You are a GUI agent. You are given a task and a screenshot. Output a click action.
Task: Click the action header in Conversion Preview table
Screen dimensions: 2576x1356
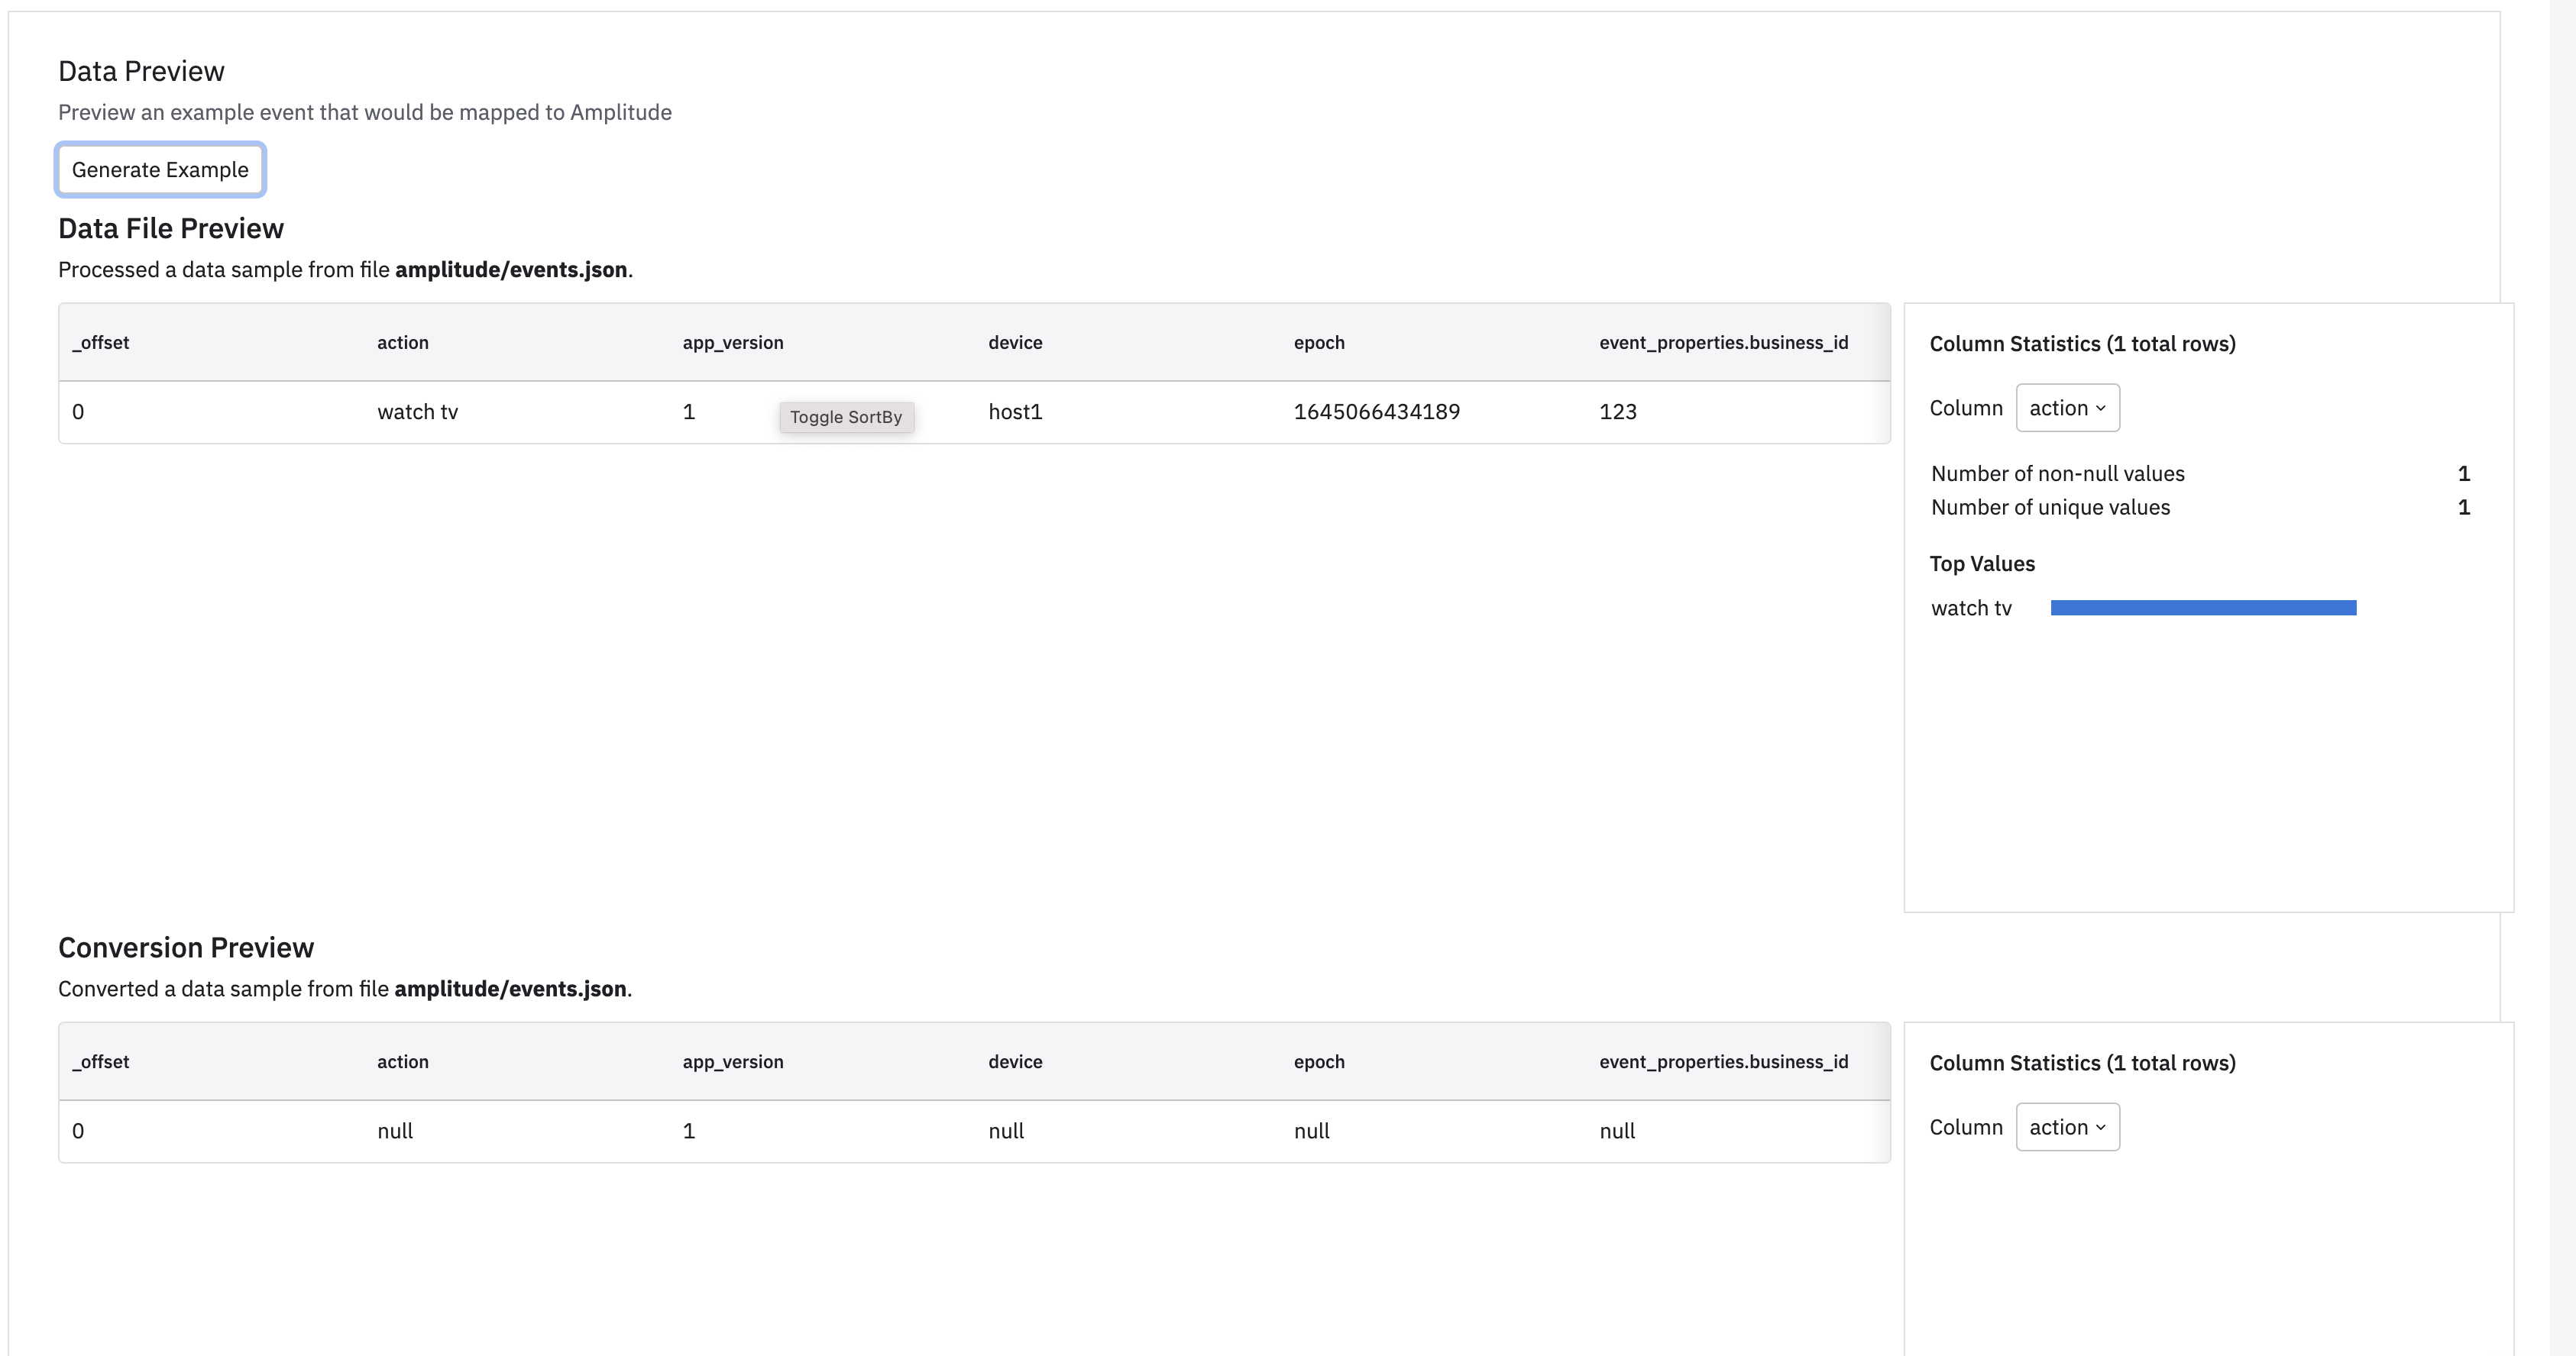(403, 1062)
